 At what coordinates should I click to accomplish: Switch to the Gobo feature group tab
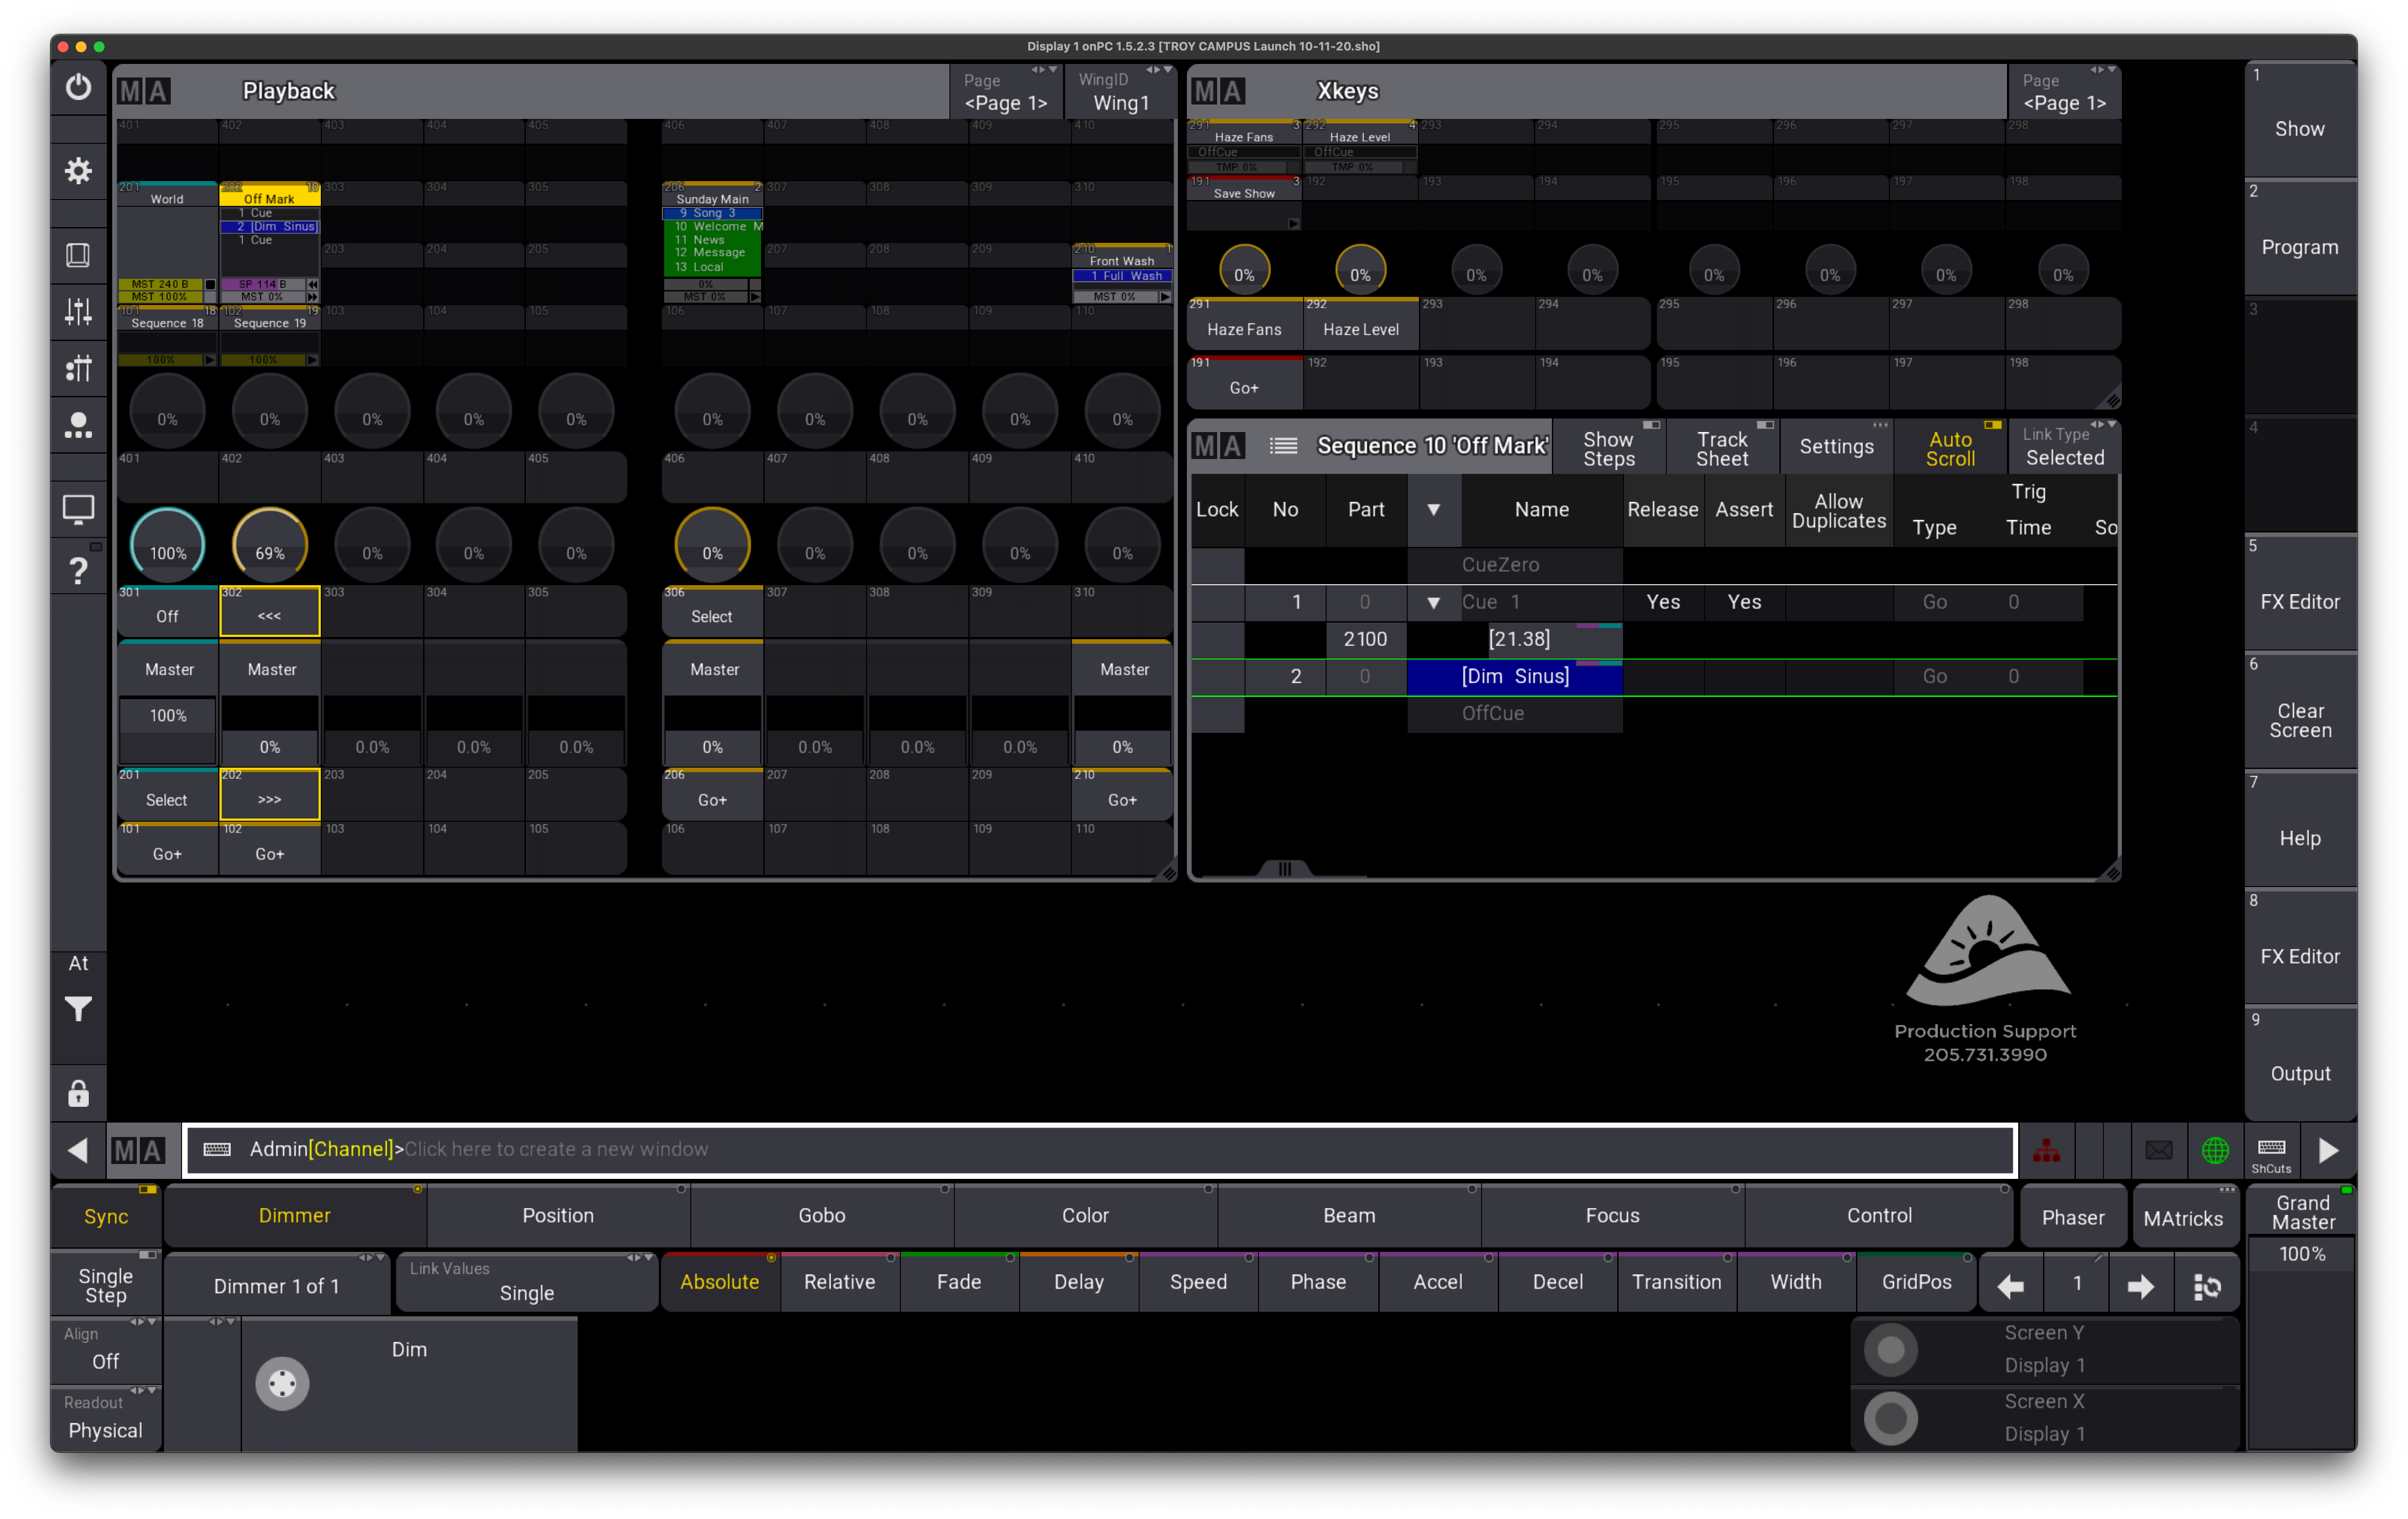821,1215
